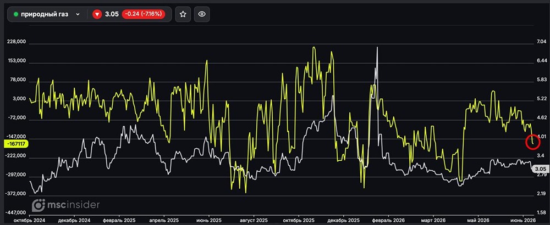Screen dimensions: 550x225
Task: Click the -447,000 left axis label
Action: click(16, 213)
